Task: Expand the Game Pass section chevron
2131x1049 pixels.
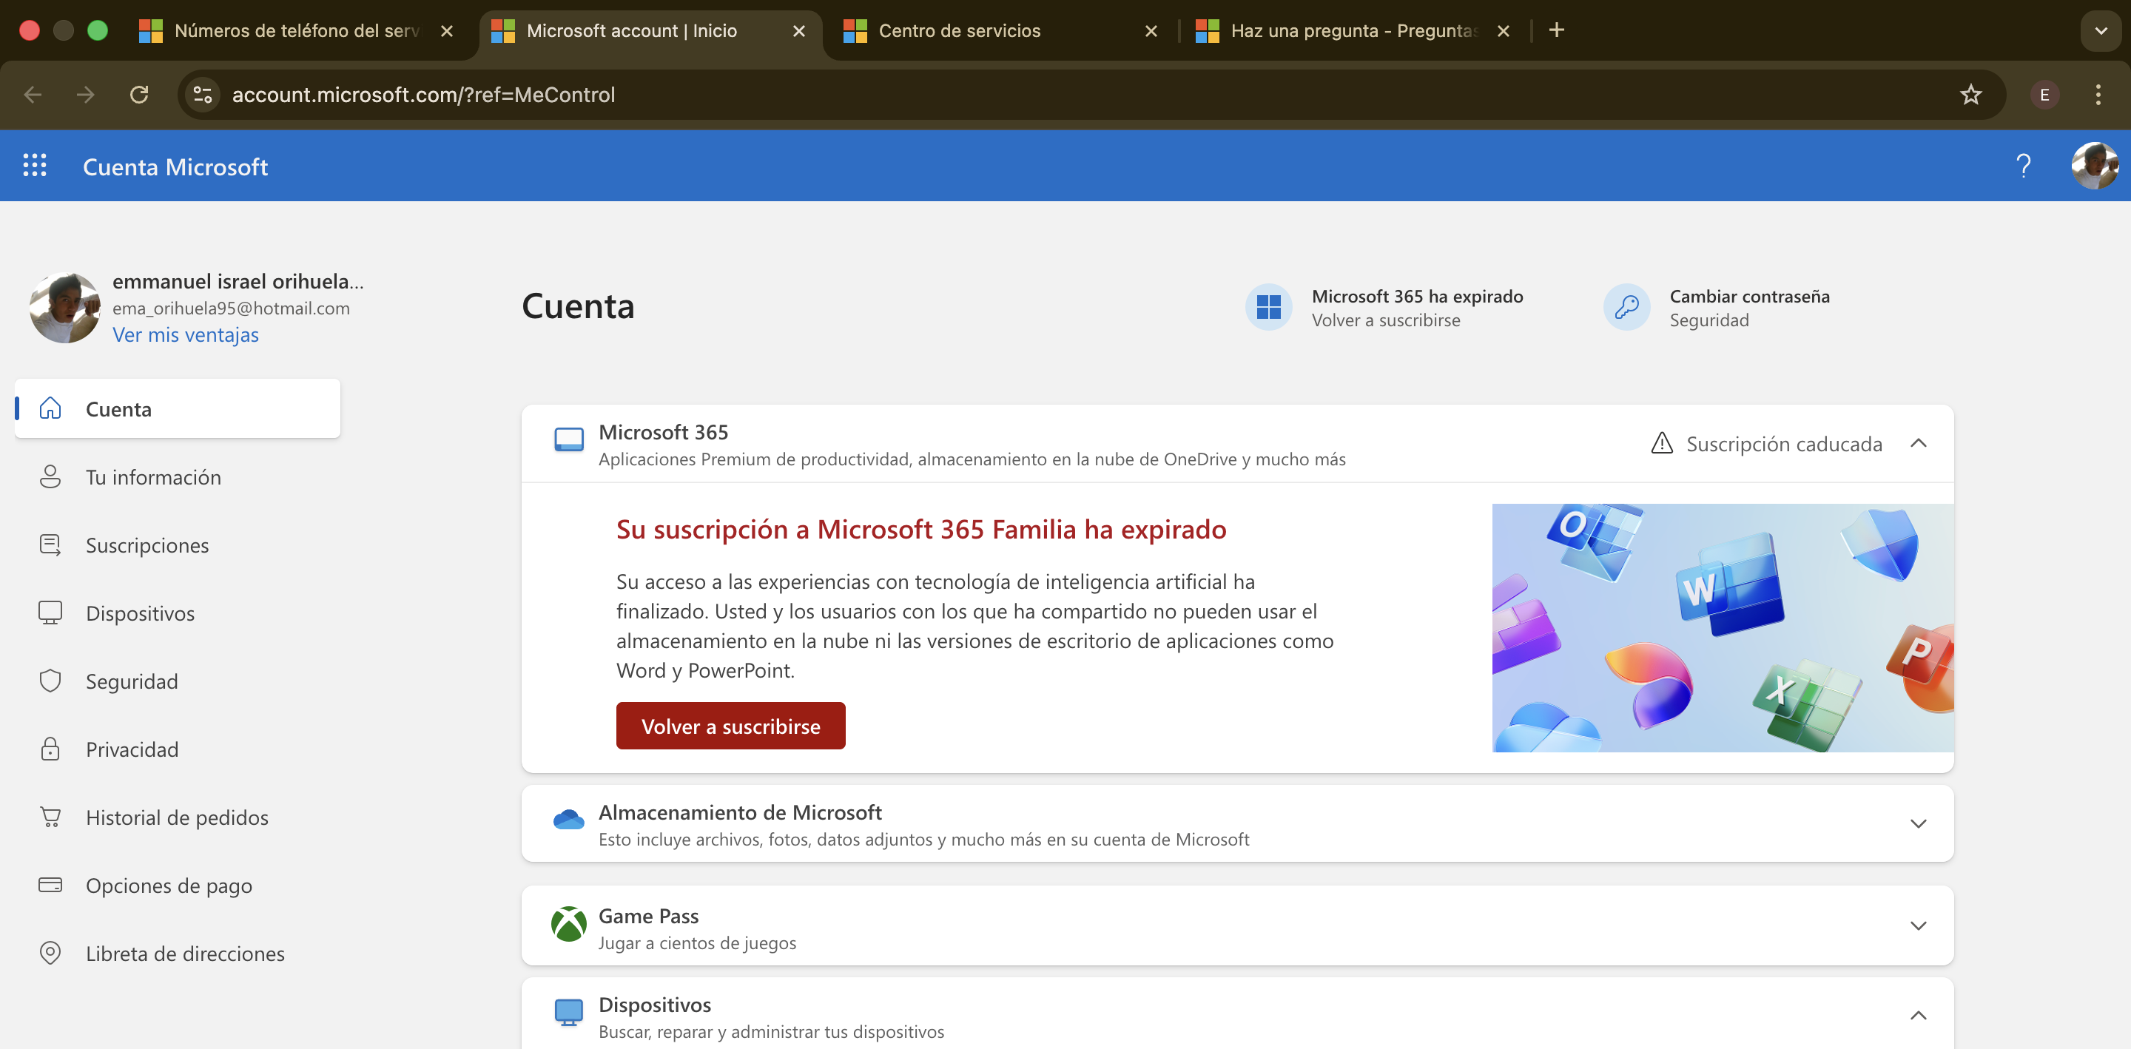Action: pos(1918,925)
